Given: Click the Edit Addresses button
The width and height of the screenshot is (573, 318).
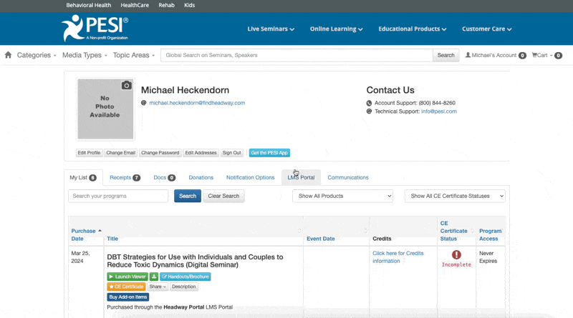Looking at the screenshot, I should tap(201, 153).
